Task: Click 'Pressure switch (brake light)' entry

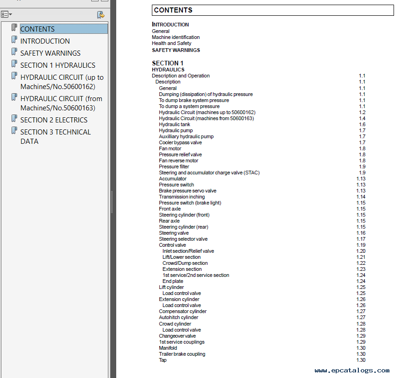Action: coord(190,203)
